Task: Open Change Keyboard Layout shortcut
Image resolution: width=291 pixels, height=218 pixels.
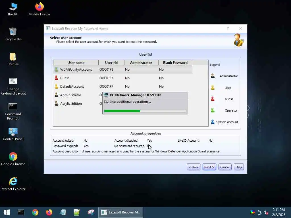Action: click(13, 86)
